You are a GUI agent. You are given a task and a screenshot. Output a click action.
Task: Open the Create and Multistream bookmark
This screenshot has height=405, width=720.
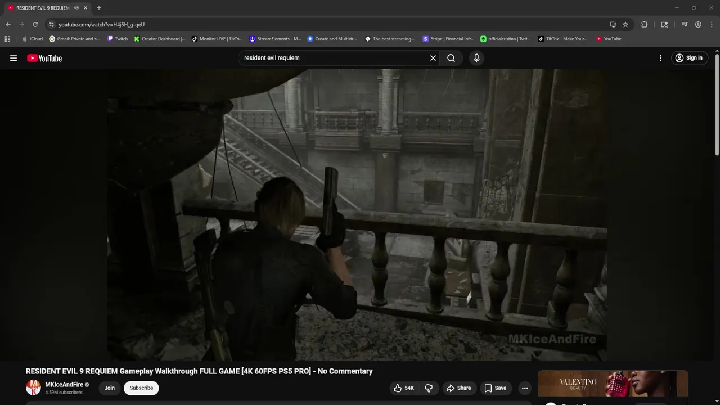click(x=332, y=39)
